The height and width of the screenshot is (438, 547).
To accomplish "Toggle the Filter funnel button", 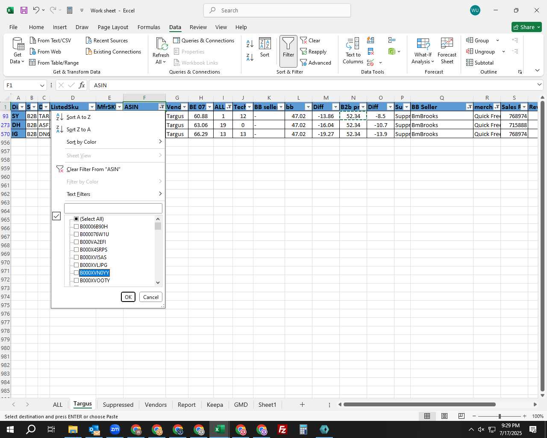I will click(x=288, y=51).
